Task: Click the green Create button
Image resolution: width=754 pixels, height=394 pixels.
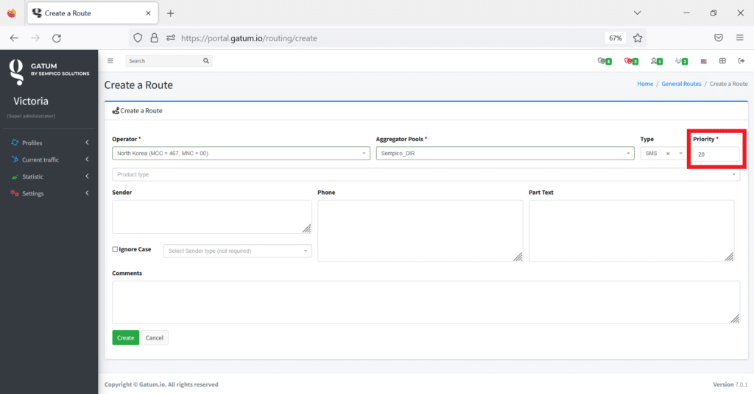Action: pos(125,337)
